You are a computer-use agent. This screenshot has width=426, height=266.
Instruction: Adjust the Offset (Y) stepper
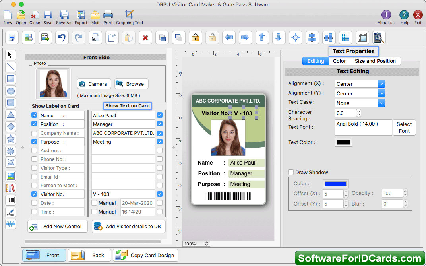pyautogui.click(x=346, y=204)
